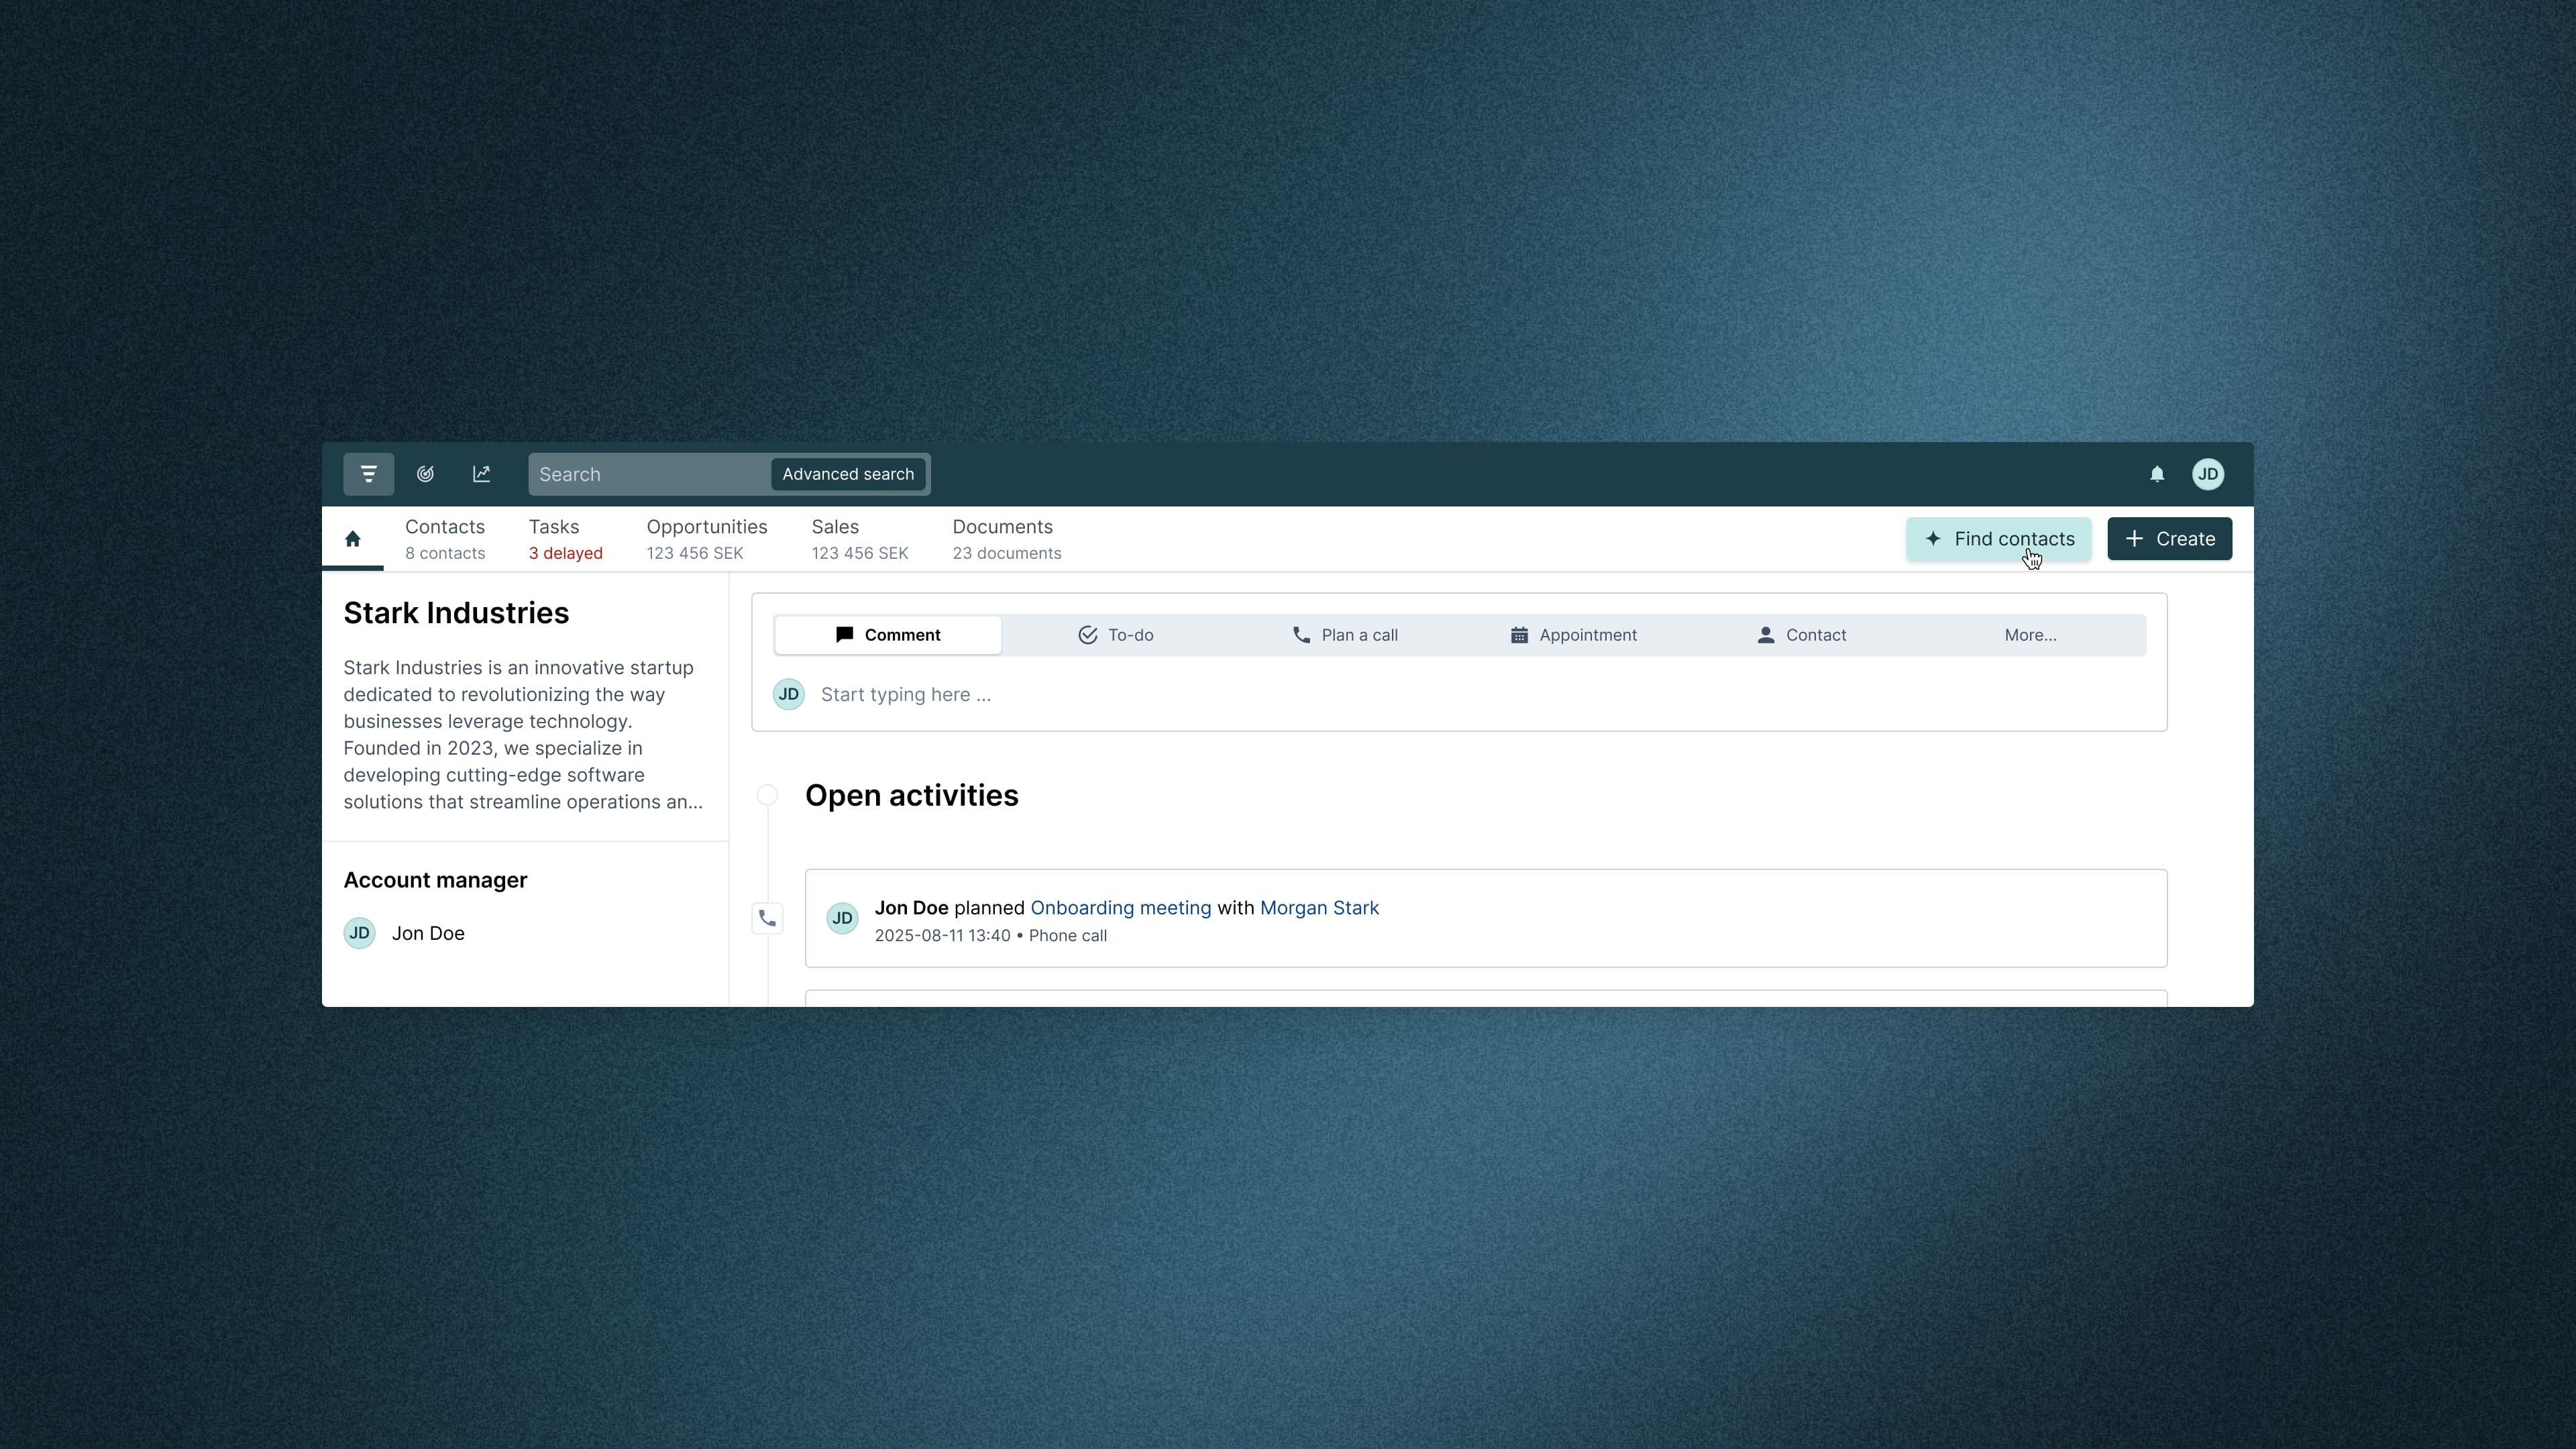
Task: Open the Onboarding meeting link
Action: tap(1120, 908)
